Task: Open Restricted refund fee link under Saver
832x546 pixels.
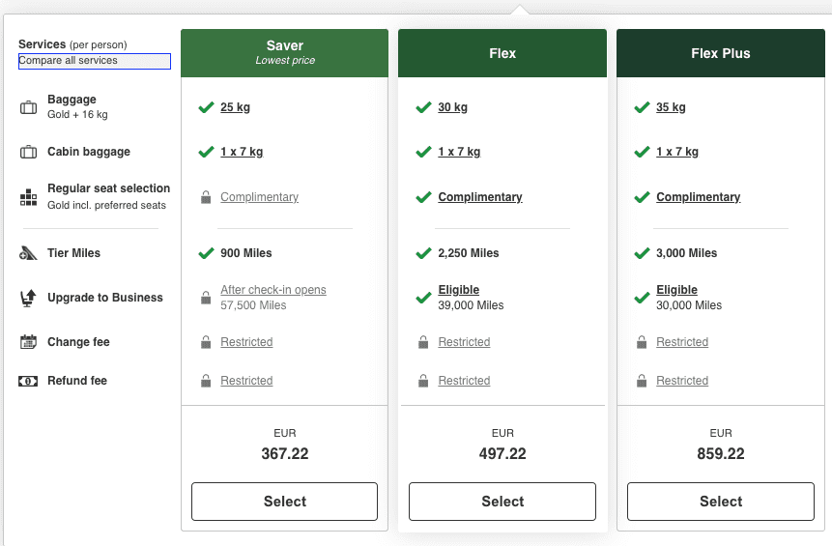Action: [246, 381]
